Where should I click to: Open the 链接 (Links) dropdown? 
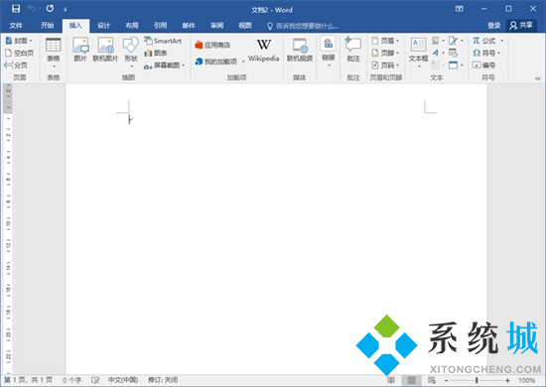pyautogui.click(x=328, y=52)
